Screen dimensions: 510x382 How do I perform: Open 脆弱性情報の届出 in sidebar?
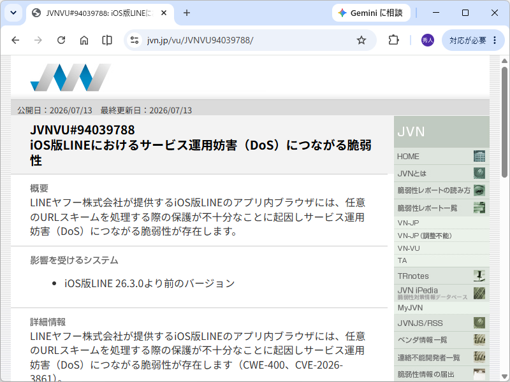click(426, 374)
